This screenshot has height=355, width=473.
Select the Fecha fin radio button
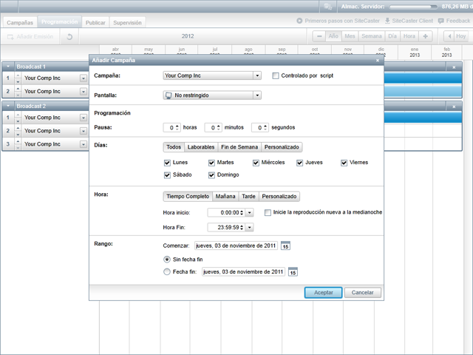[166, 272]
